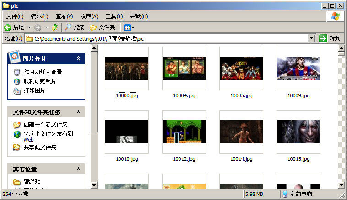This screenshot has width=347, height=200.
Task: Click the new folder icon beside 创建一个新文件夹
Action: coord(17,125)
